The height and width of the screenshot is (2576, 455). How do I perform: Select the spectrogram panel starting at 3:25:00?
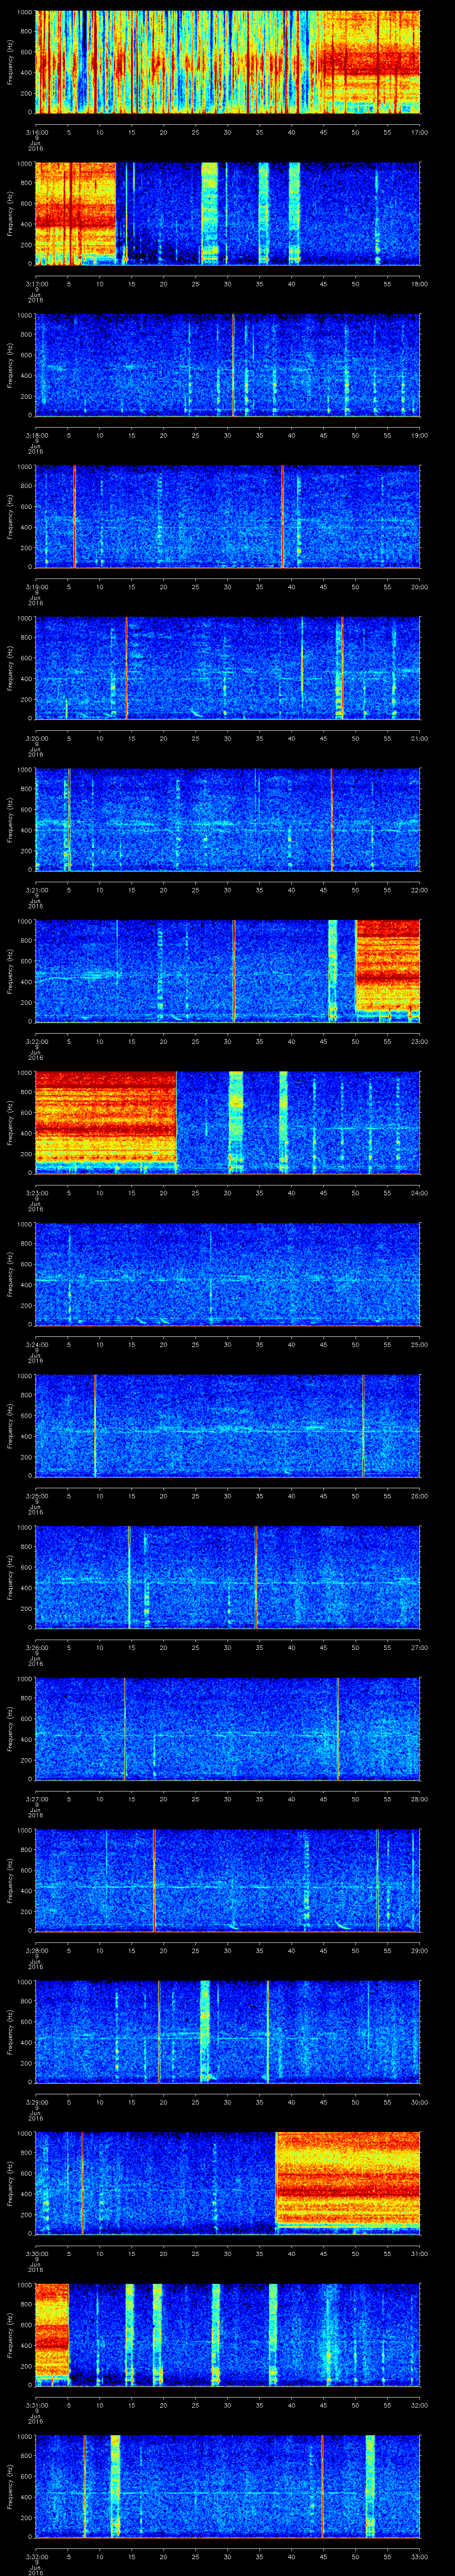227,1425
